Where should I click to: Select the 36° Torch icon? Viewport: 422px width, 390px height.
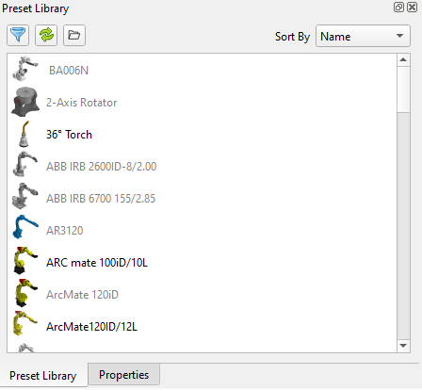coord(24,134)
